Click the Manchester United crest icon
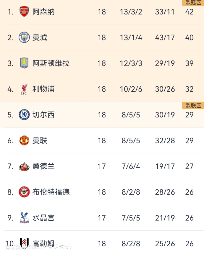The image size is (204, 254). 24,140
